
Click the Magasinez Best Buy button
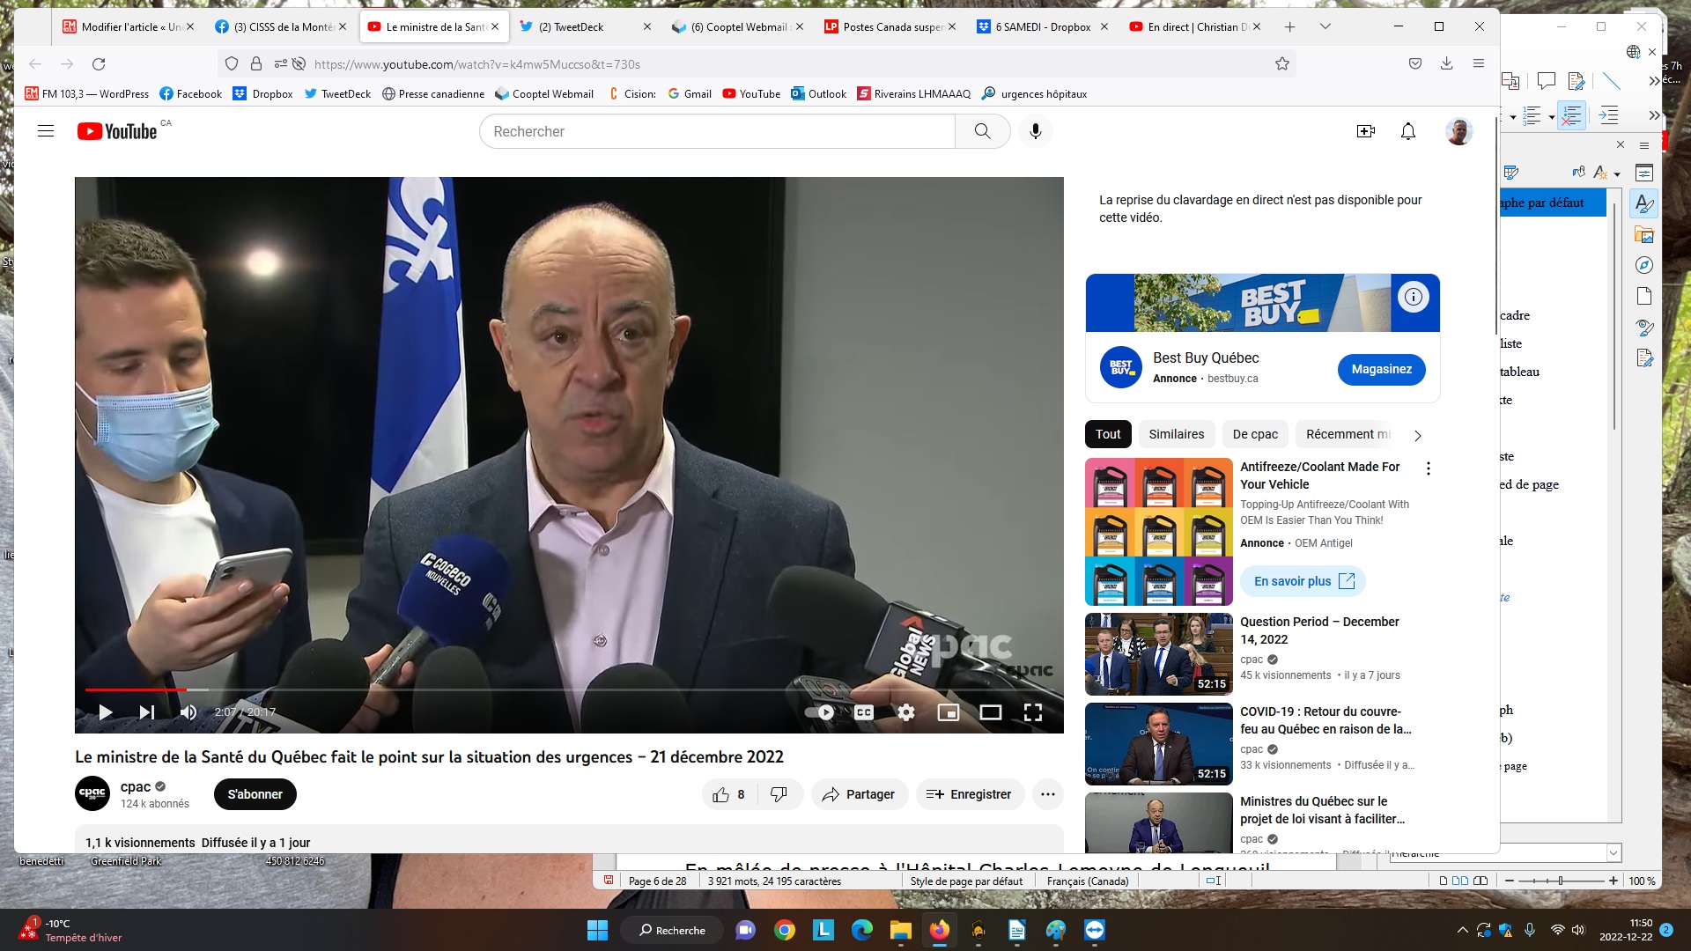click(1381, 369)
